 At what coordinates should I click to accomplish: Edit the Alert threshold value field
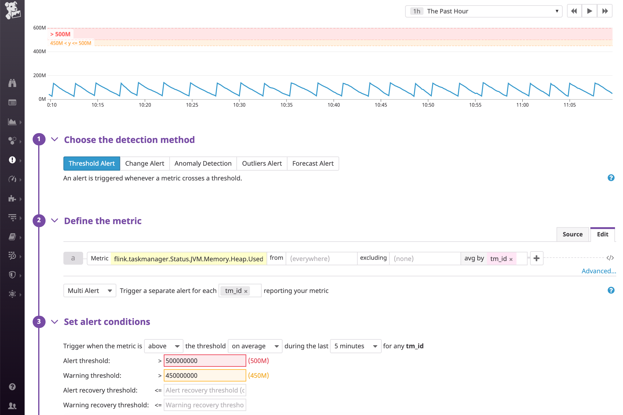click(205, 361)
